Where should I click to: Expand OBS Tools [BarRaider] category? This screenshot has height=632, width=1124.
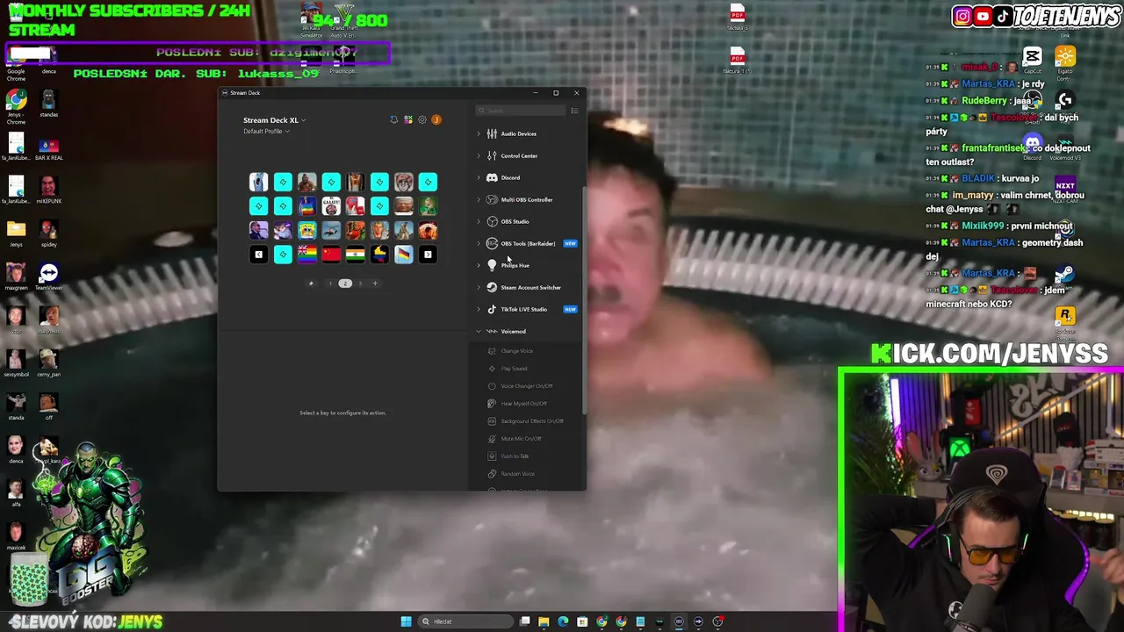[x=527, y=243]
